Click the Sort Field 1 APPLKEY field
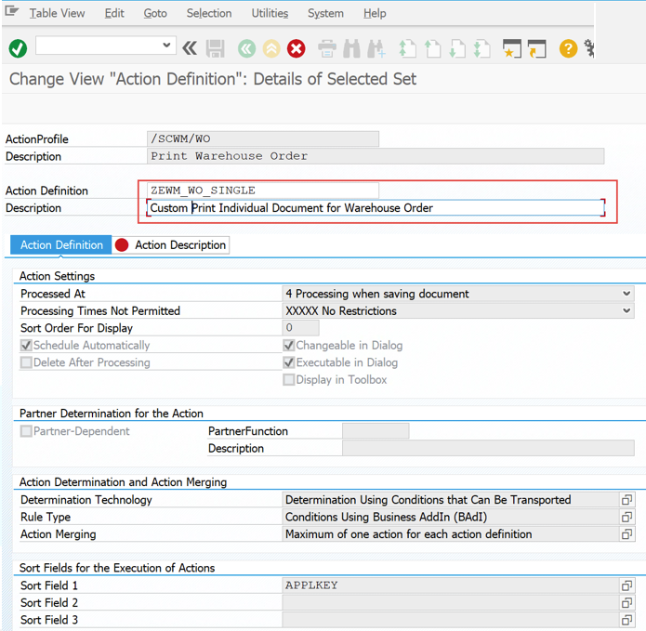Screen dimensions: 646x631 (451, 585)
